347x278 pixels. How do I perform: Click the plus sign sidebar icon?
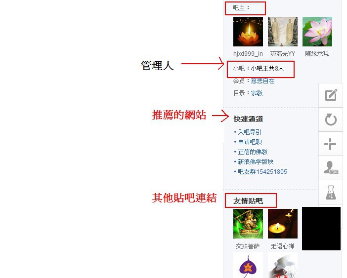[330, 144]
